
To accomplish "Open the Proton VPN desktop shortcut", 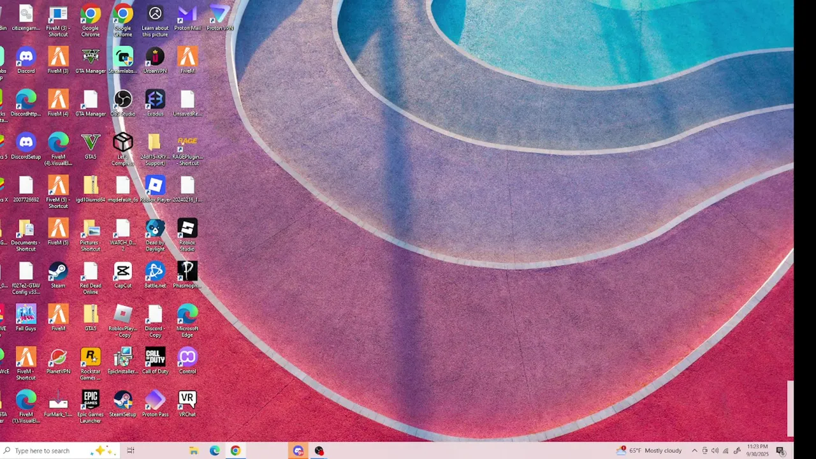I will 220,18.
